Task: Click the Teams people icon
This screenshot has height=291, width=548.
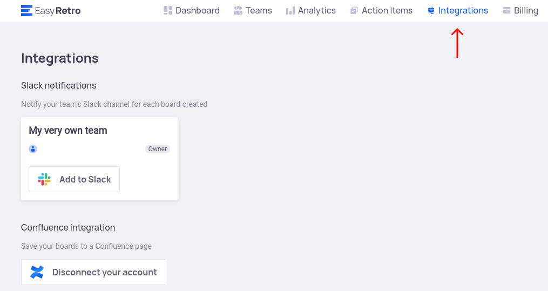Action: click(238, 10)
